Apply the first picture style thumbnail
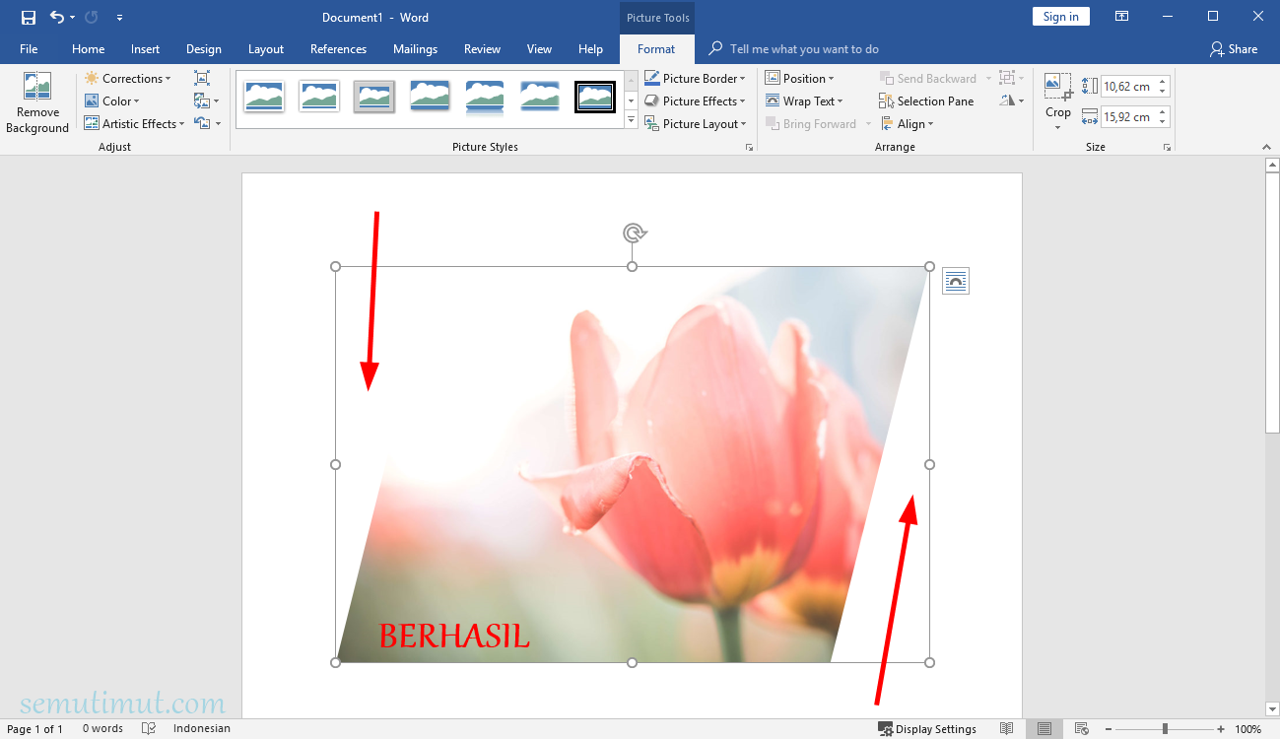Screen dimensions: 1280x739 (264, 97)
